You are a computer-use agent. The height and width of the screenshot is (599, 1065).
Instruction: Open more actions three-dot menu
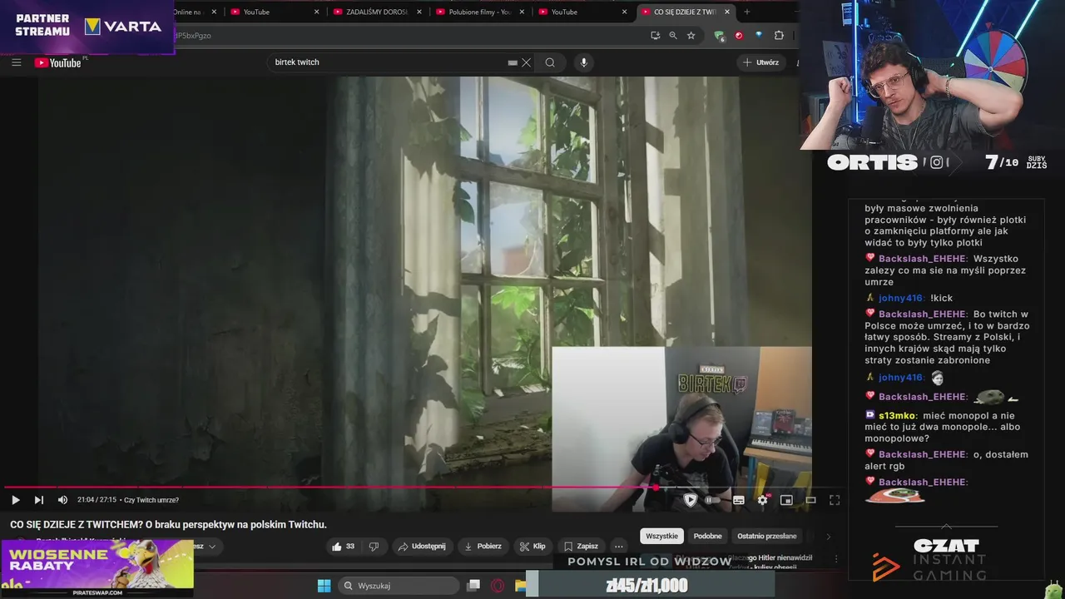(618, 547)
